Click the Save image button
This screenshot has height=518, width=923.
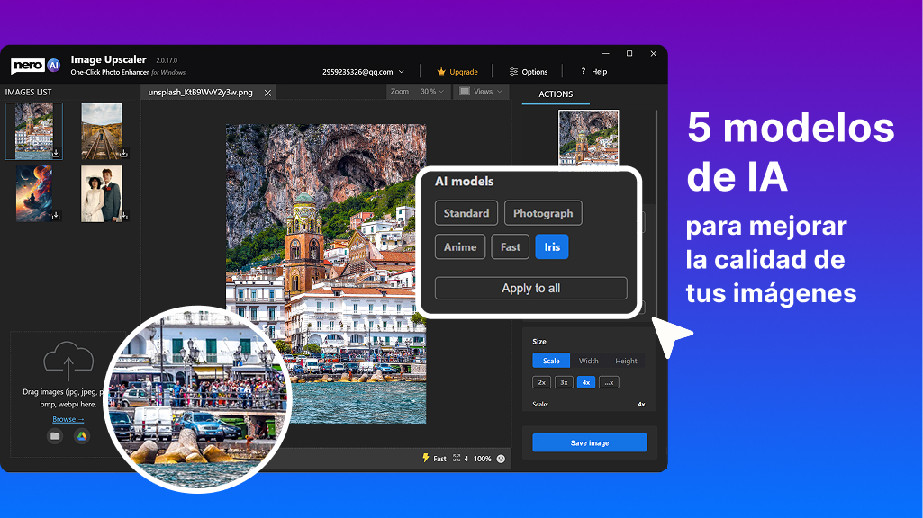590,442
